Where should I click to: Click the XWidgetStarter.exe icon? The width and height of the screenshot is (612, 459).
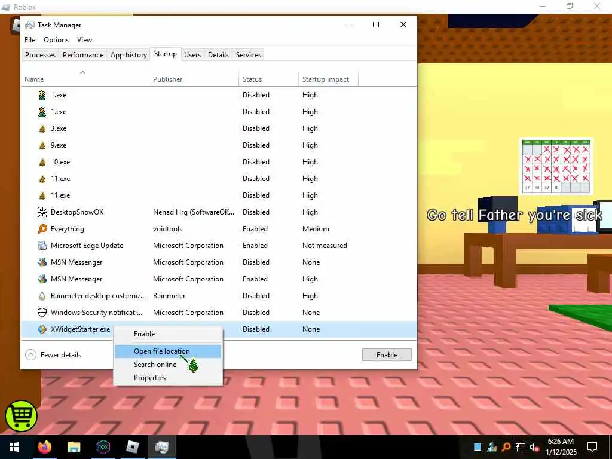(42, 329)
